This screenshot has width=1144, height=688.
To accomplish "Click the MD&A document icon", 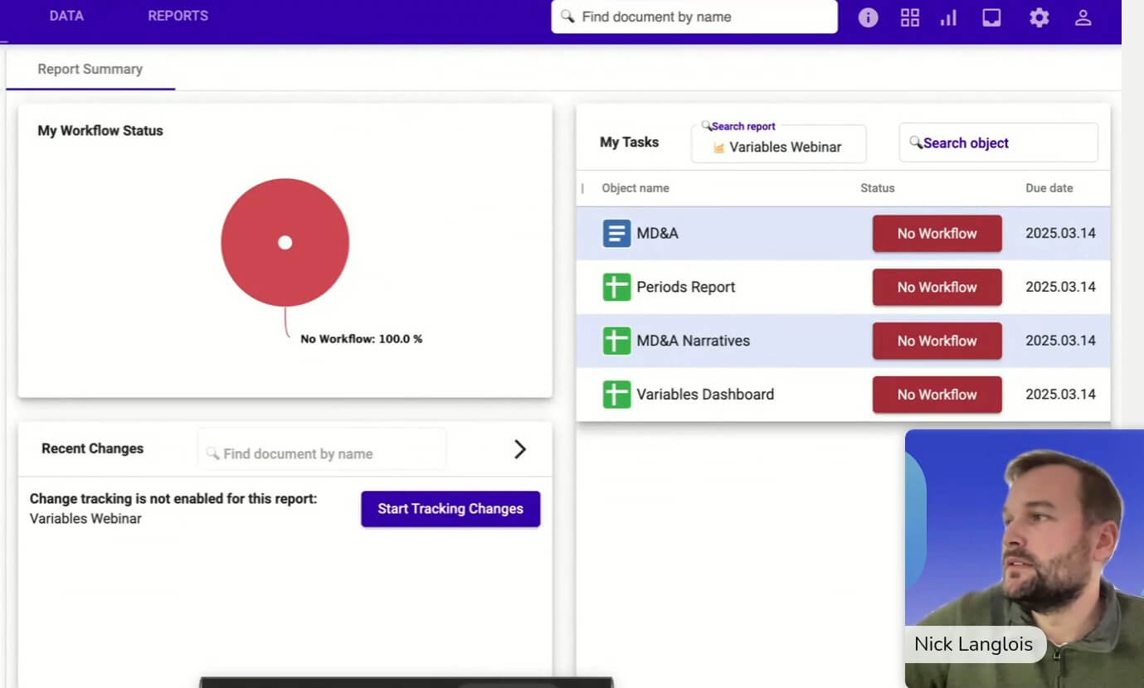I will 616,234.
